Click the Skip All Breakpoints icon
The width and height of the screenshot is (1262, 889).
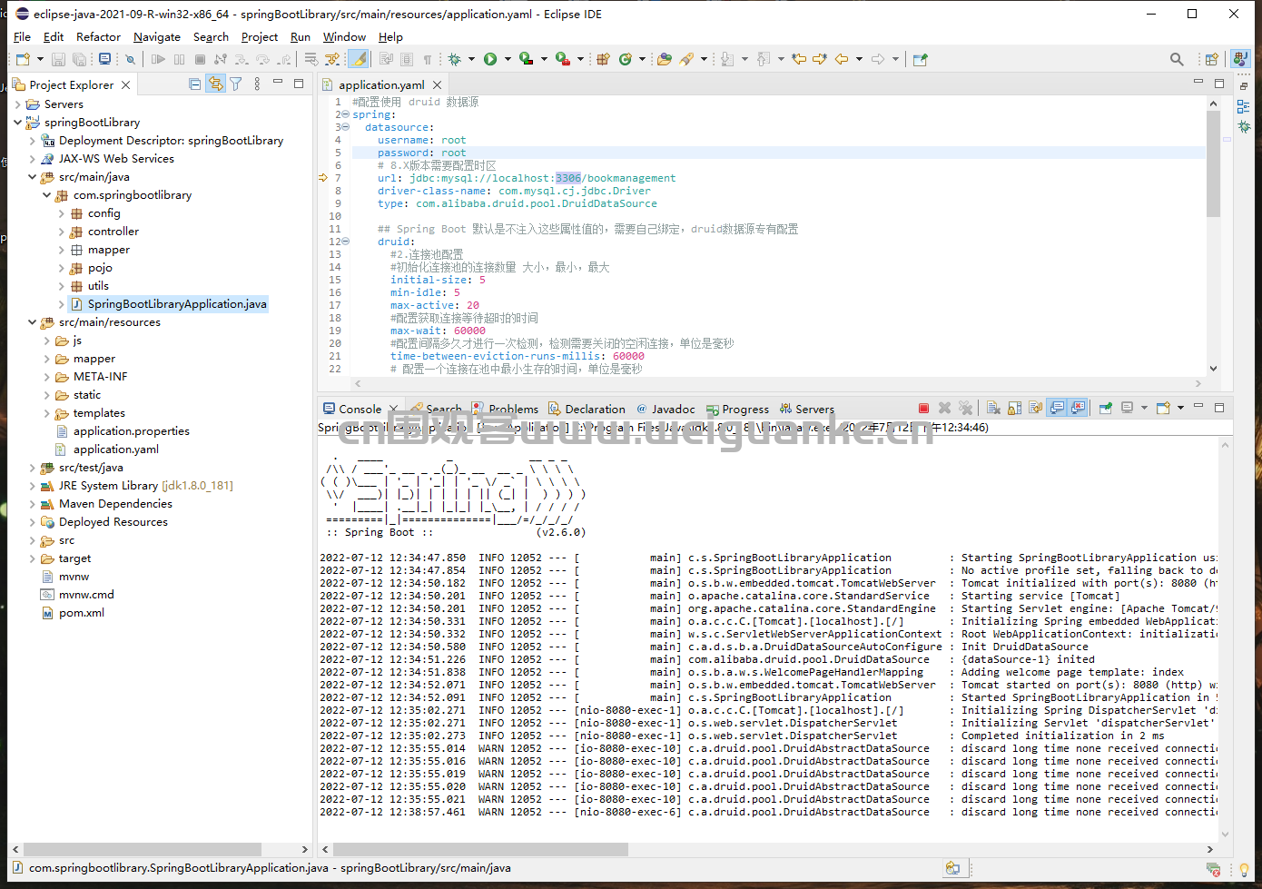point(130,59)
